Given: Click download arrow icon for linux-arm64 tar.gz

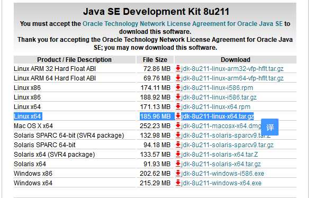Looking at the screenshot, I should click(178, 78).
